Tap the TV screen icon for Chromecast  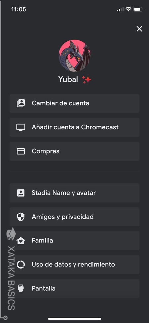pos(21,127)
